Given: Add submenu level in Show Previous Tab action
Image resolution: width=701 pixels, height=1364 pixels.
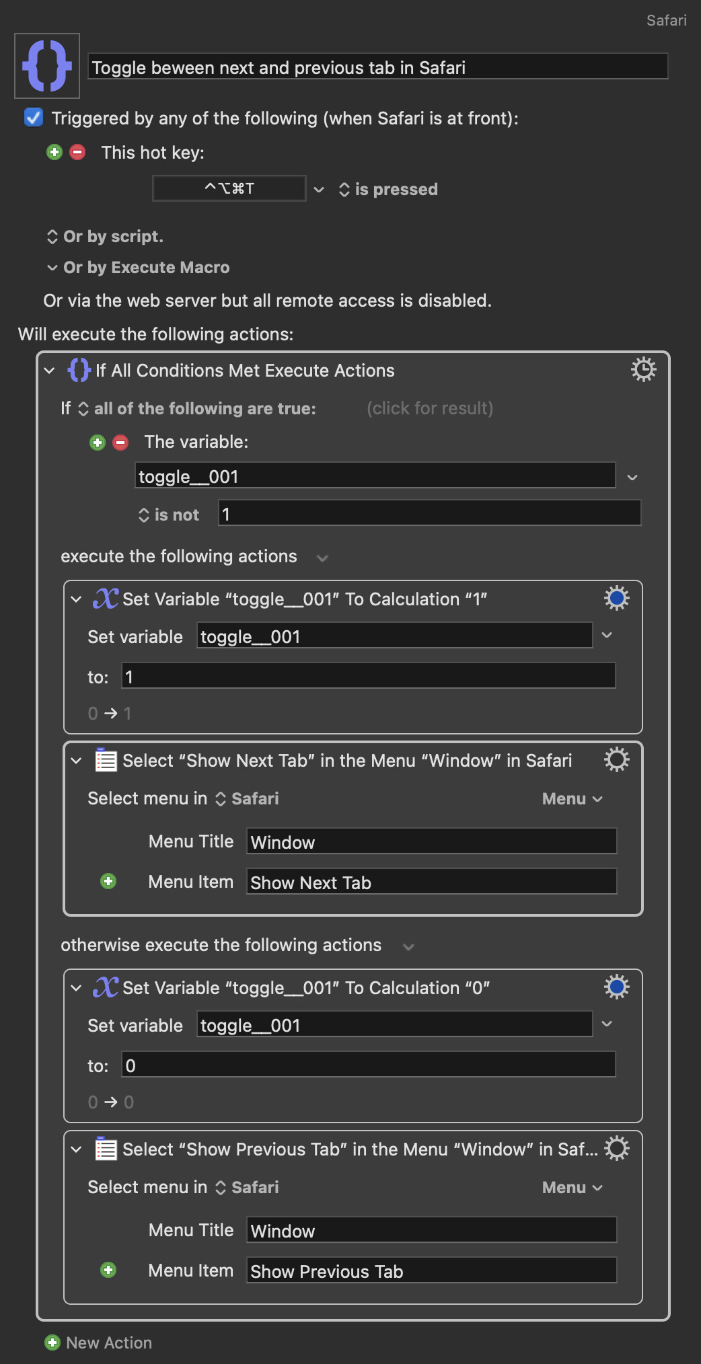Looking at the screenshot, I should 108,1270.
